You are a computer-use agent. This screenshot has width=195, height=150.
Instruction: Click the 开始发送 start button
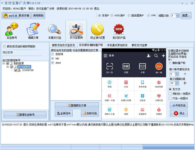click(x=179, y=105)
